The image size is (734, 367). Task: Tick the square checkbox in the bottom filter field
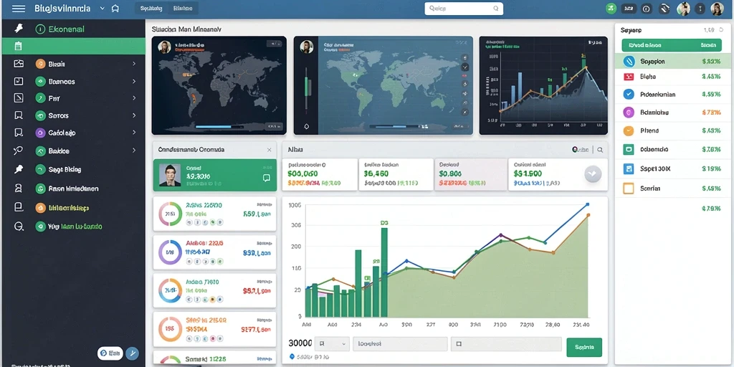pyautogui.click(x=459, y=344)
